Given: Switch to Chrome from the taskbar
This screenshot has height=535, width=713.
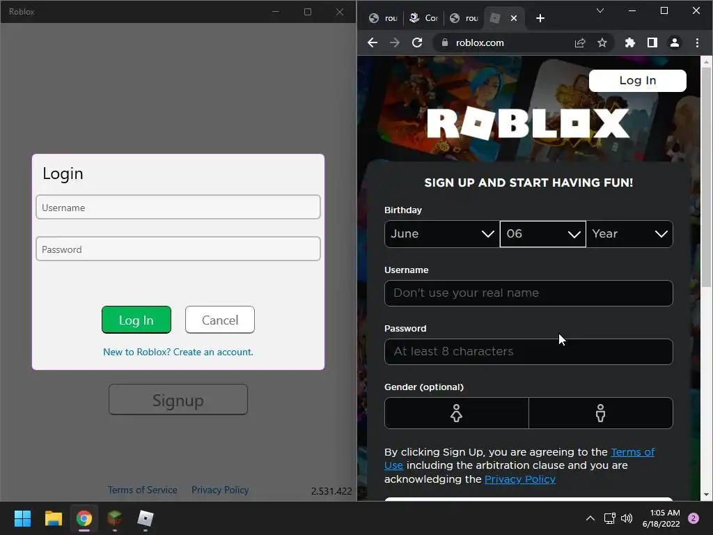Looking at the screenshot, I should pos(84,518).
